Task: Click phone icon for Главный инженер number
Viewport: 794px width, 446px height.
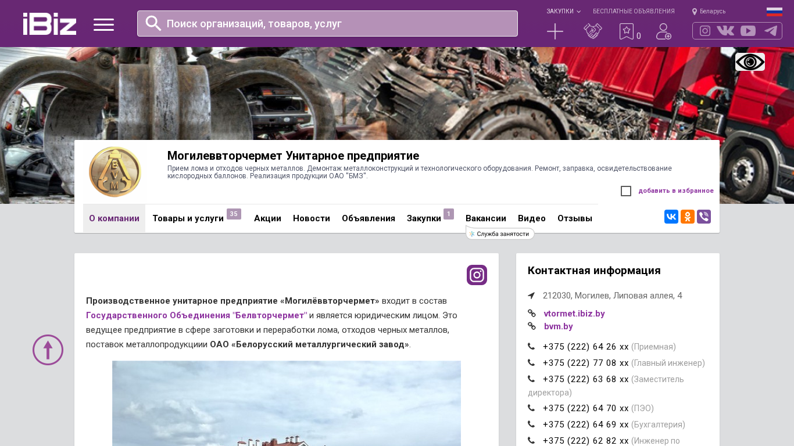Action: click(531, 363)
